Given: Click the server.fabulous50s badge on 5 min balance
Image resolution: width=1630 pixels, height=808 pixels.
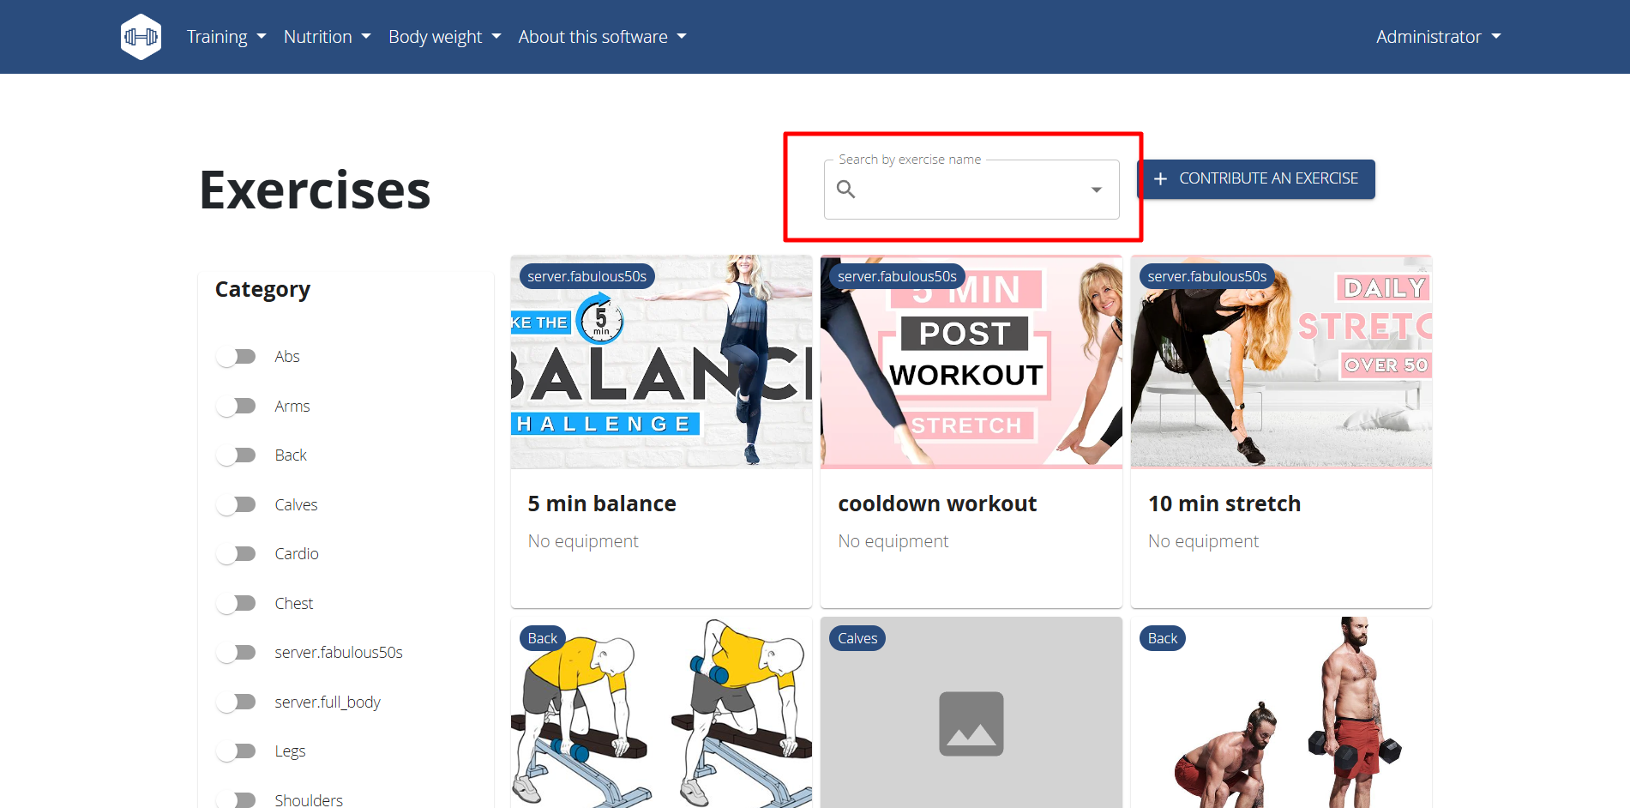Looking at the screenshot, I should (587, 276).
